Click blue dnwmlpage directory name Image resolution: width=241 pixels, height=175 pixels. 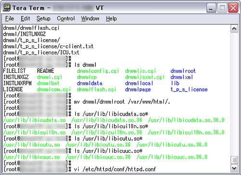(x=138, y=89)
